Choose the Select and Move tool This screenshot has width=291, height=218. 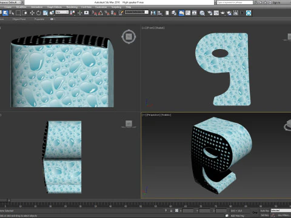tap(32, 13)
